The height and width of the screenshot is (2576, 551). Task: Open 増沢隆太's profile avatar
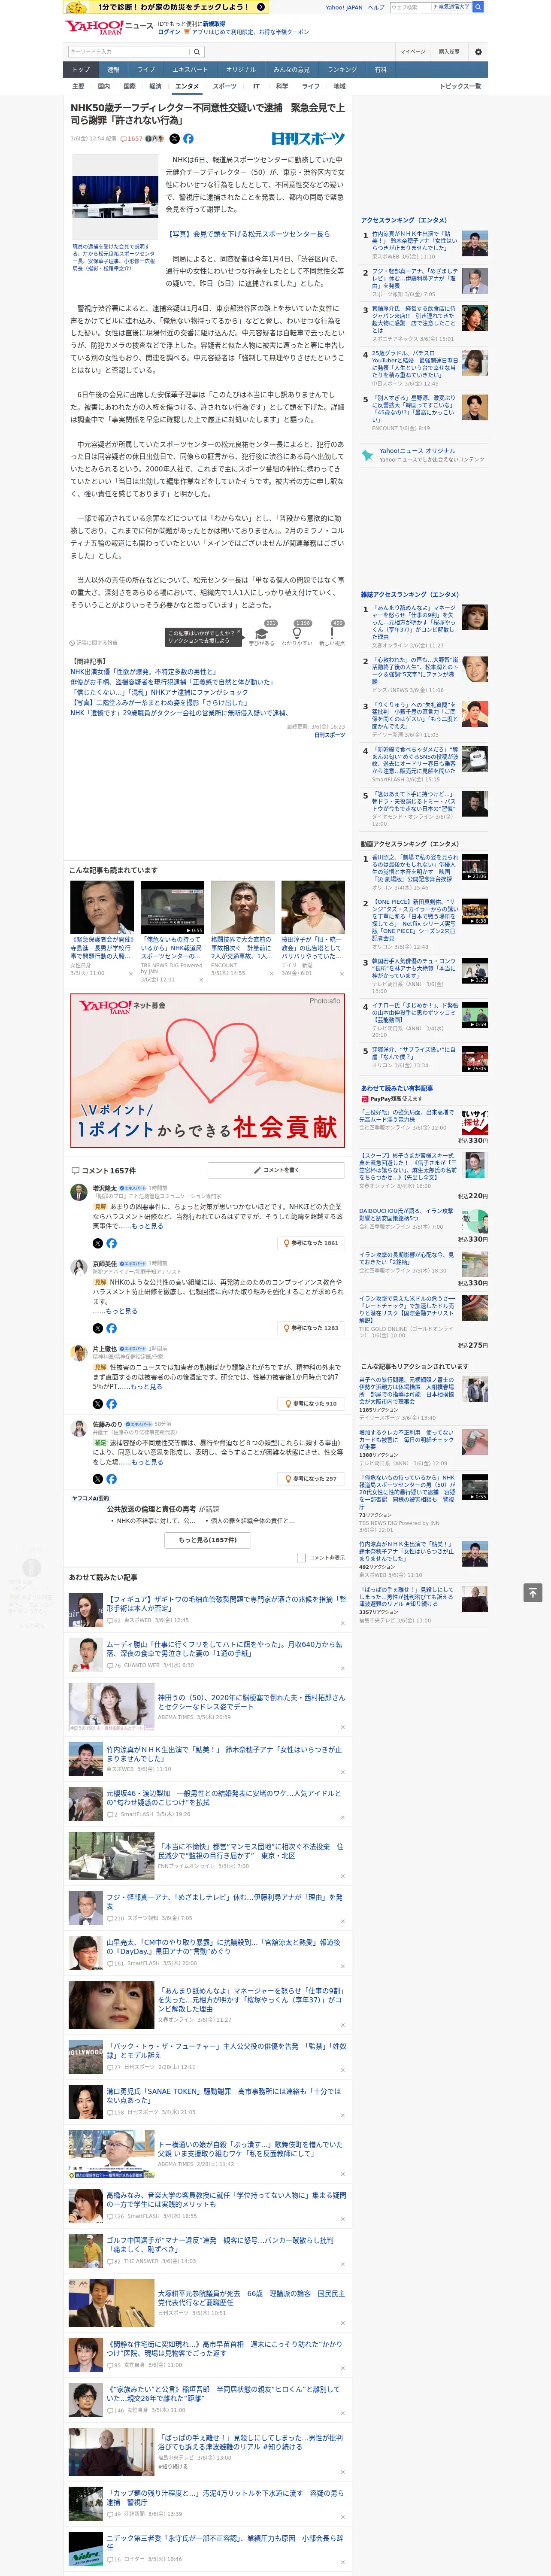point(78,1191)
